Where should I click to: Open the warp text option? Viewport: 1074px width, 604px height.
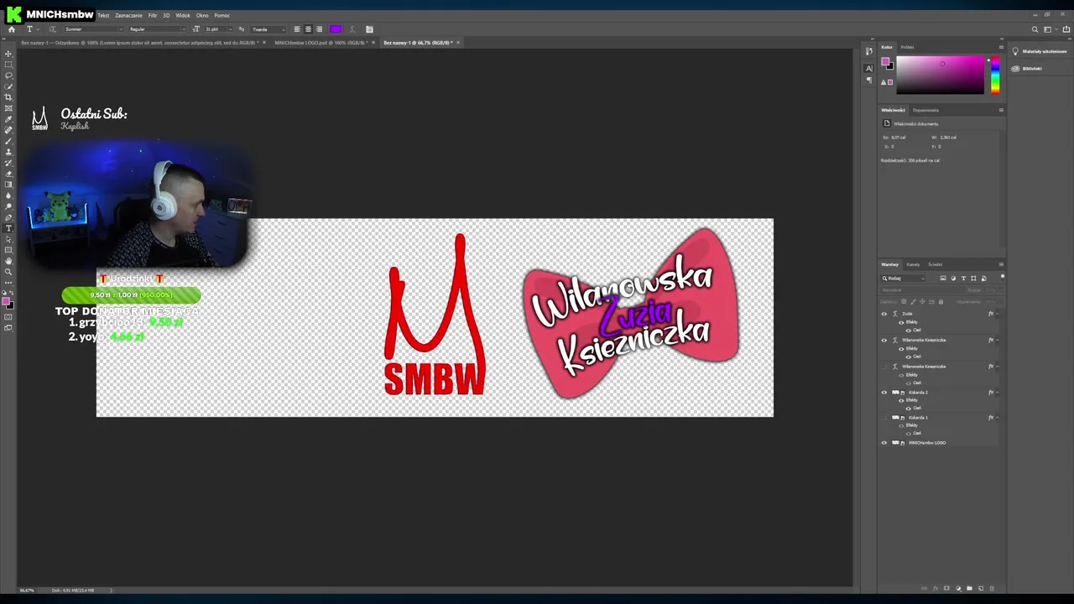[352, 29]
